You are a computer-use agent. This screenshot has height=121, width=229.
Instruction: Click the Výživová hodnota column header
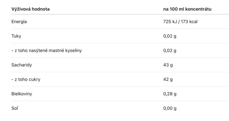30,9
